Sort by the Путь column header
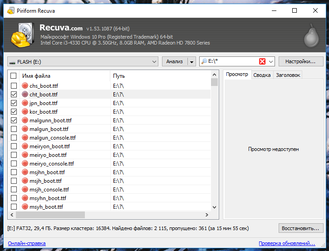The image size is (329, 251). pos(160,76)
